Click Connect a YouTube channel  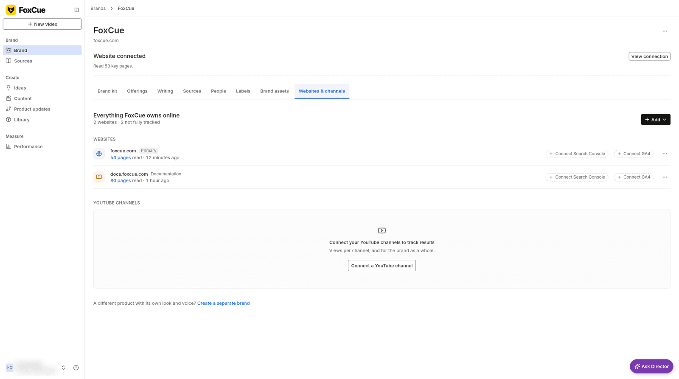click(382, 266)
